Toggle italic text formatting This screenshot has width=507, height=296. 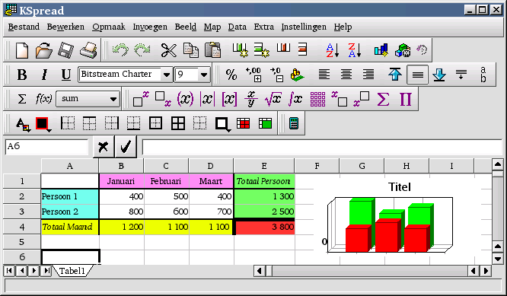(x=44, y=75)
